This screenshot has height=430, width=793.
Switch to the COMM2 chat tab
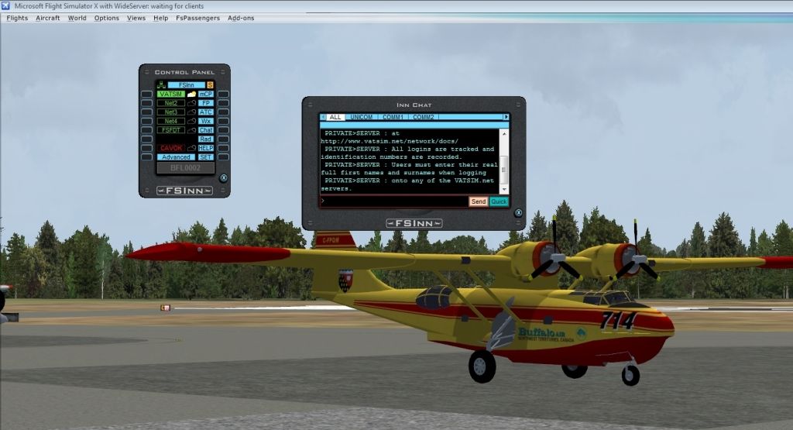pyautogui.click(x=424, y=117)
